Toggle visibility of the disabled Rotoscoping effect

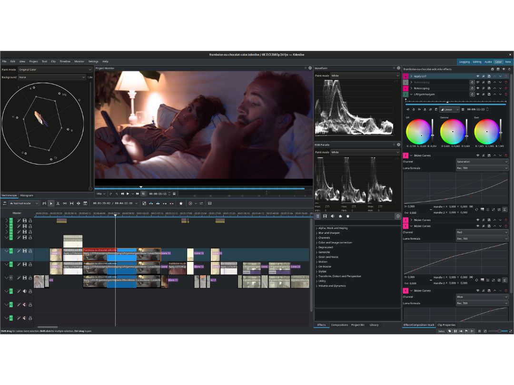tap(478, 82)
